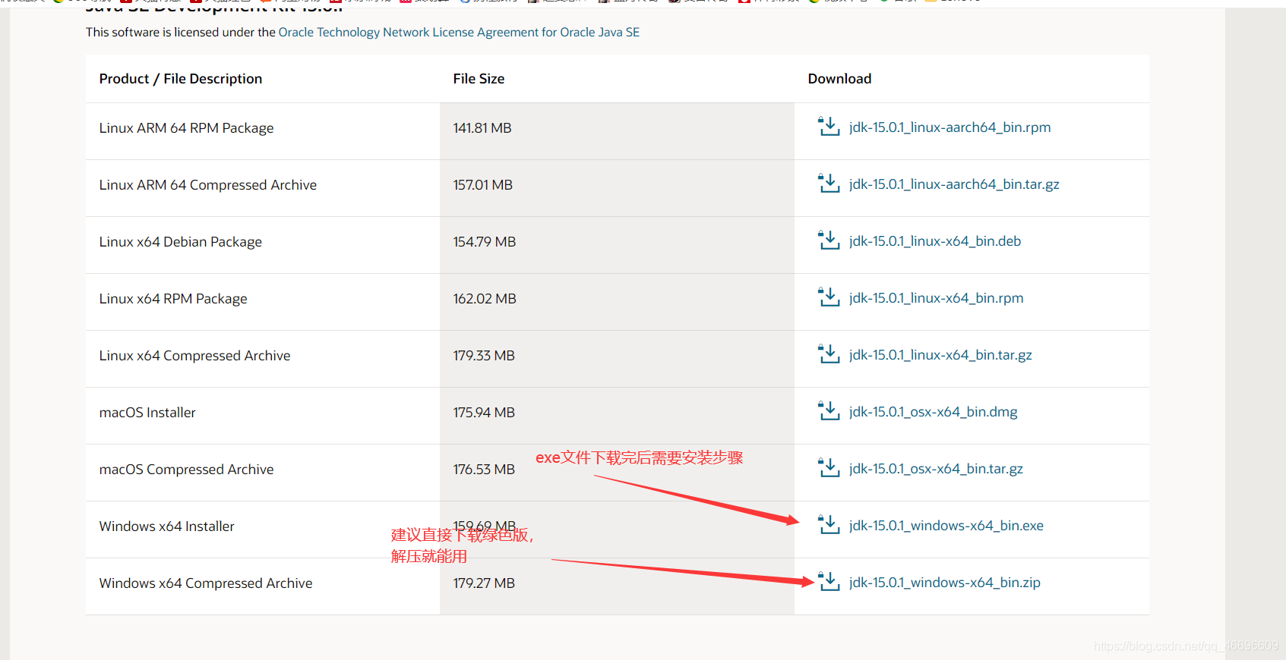This screenshot has height=660, width=1286.
Task: Select Linux x64 Compressed Archive text
Action: 194,356
